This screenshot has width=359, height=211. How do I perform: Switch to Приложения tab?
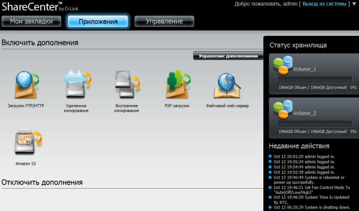[98, 21]
